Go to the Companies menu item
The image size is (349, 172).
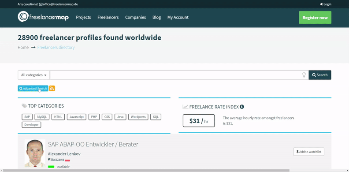[x=136, y=17]
